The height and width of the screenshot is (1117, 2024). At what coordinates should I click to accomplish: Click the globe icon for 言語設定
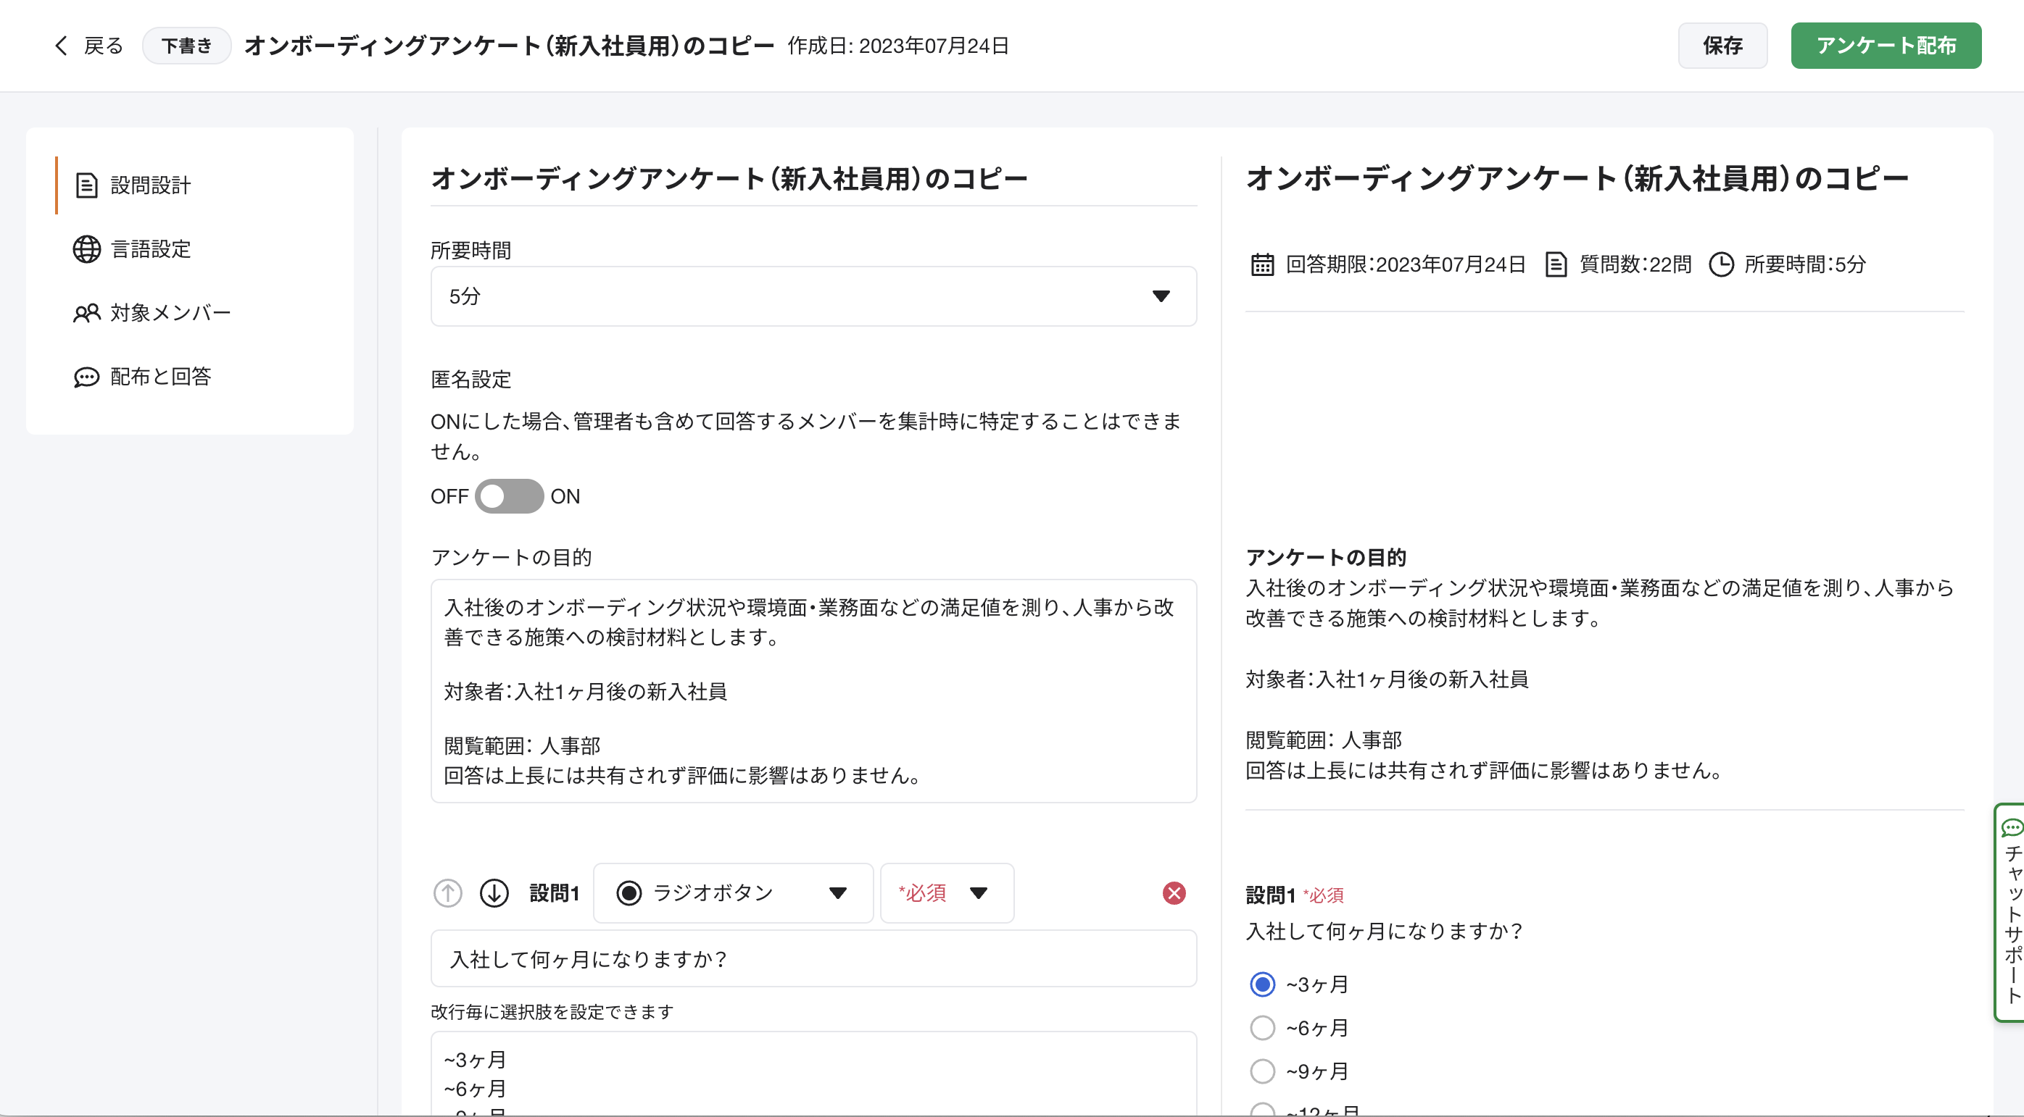point(86,249)
